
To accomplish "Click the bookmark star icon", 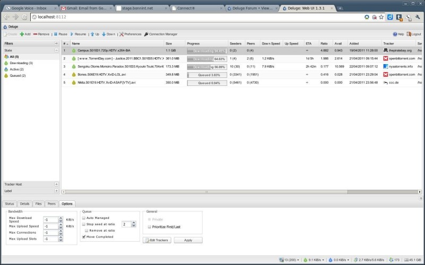I will click(381, 17).
